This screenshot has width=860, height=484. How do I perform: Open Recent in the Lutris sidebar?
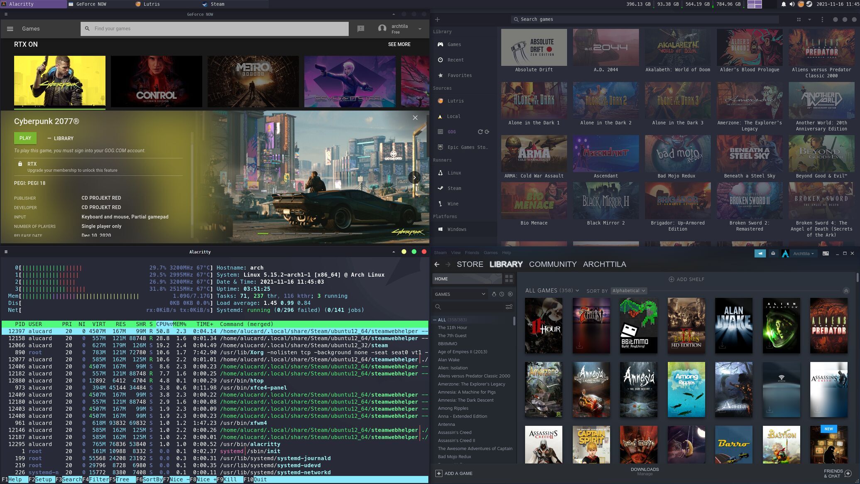click(463, 60)
